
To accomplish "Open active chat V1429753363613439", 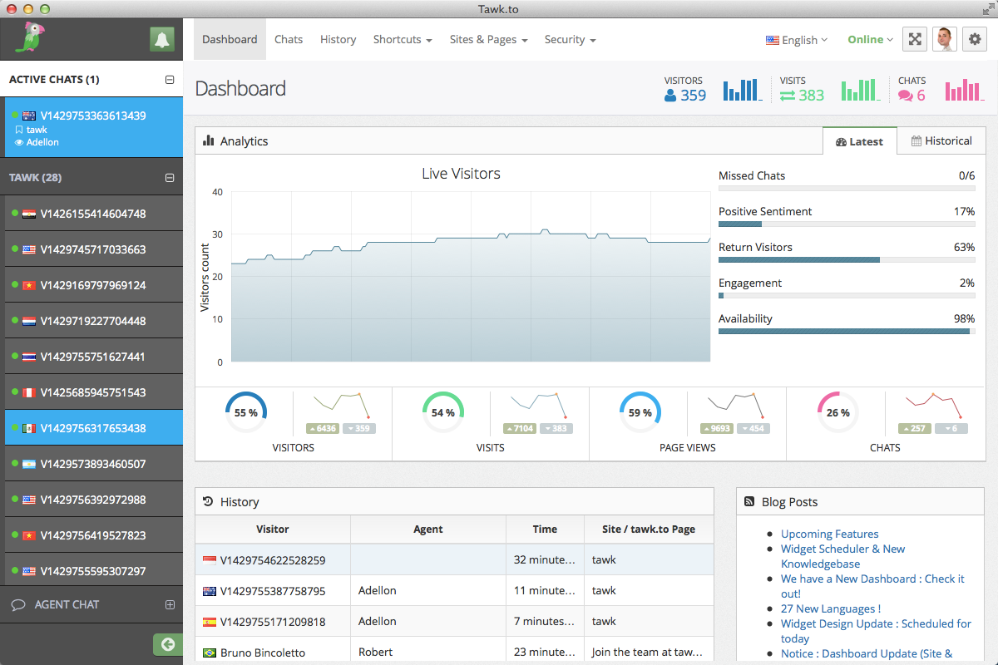I will click(91, 127).
